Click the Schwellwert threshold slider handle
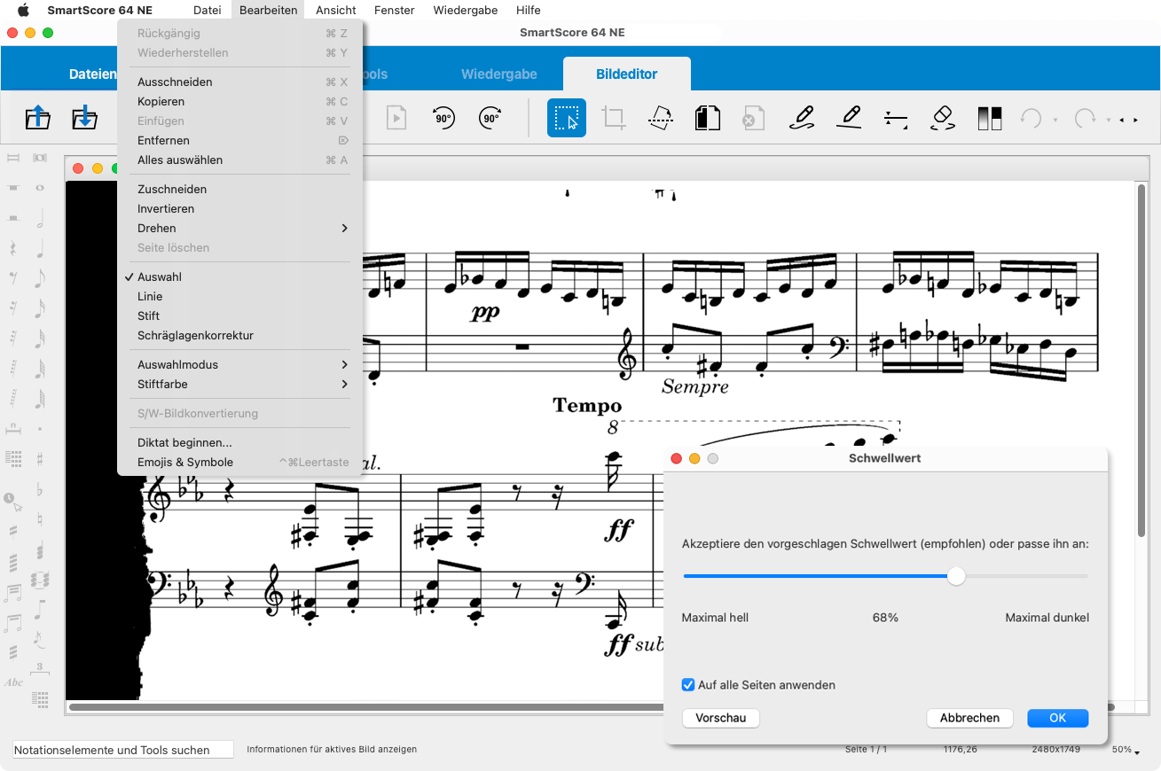This screenshot has height=771, width=1161. (x=956, y=576)
